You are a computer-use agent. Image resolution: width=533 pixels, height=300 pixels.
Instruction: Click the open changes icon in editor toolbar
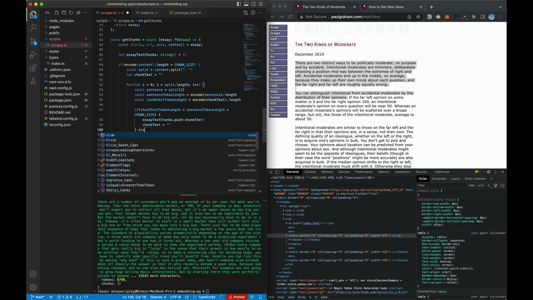[246, 13]
